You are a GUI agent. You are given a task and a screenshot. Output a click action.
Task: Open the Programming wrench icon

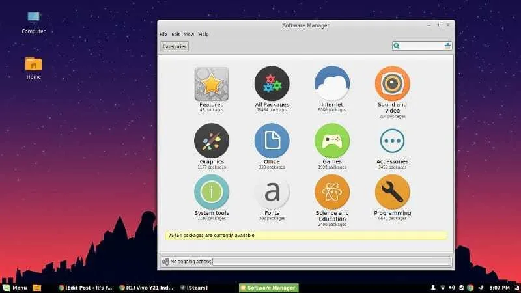tap(392, 192)
